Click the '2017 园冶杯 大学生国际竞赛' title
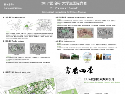 coord(64,3)
